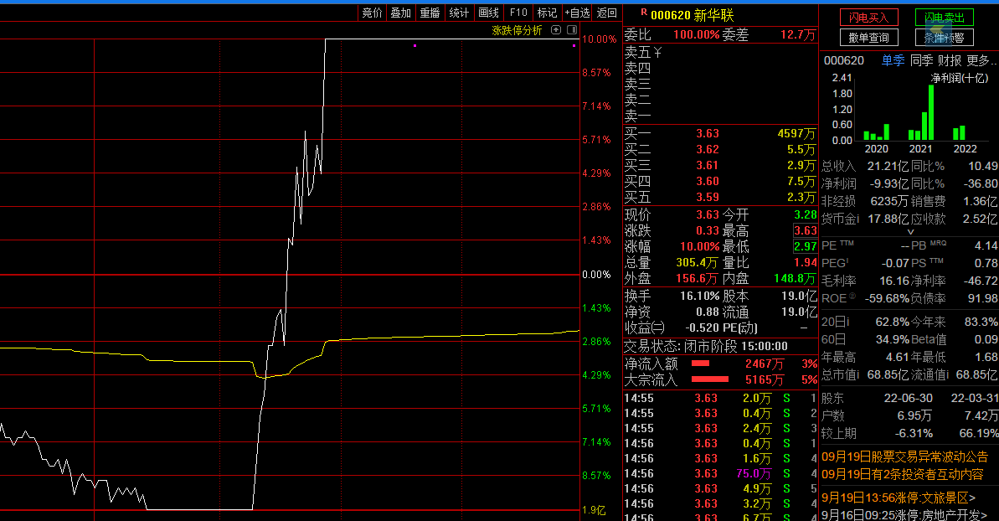
Task: Expand the 更多 financial options menu
Action: click(x=977, y=60)
